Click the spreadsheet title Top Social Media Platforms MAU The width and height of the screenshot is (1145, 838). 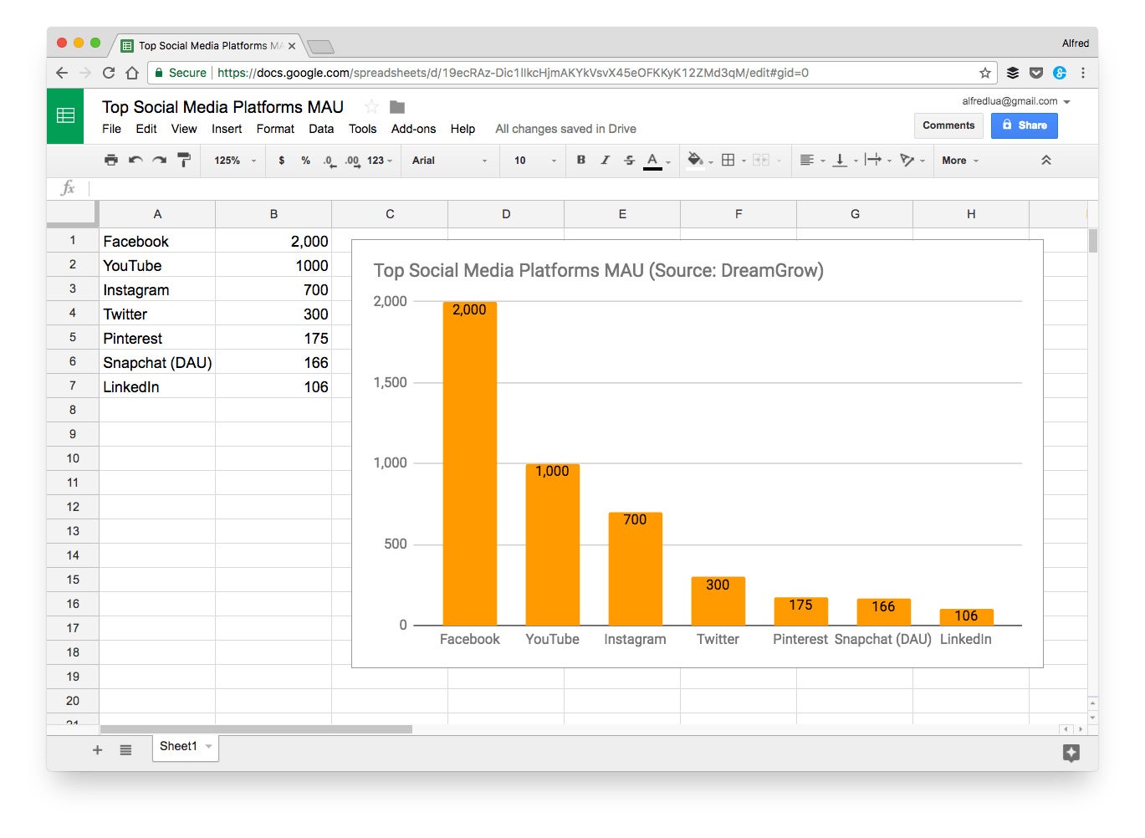click(222, 107)
